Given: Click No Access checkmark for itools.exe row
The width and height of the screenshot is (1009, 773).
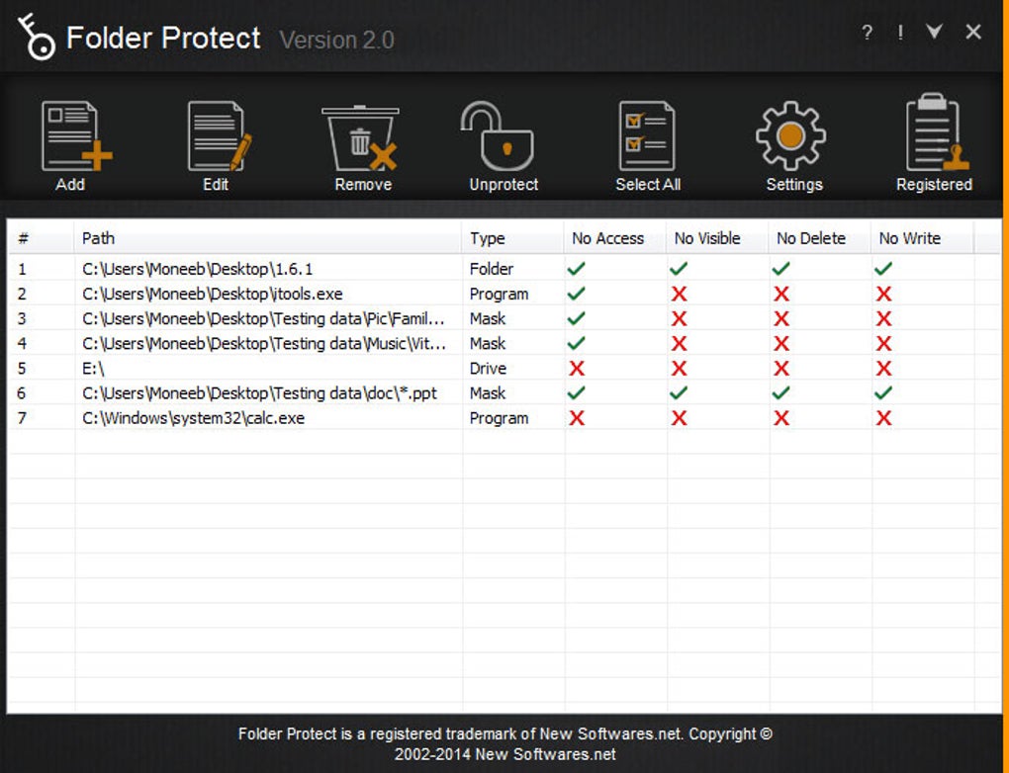Looking at the screenshot, I should pyautogui.click(x=577, y=294).
